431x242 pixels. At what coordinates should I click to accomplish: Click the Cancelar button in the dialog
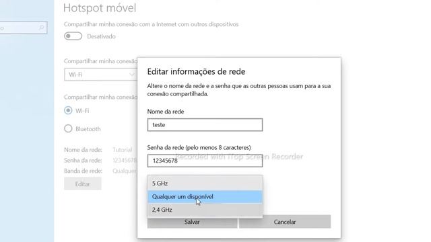coord(285,222)
